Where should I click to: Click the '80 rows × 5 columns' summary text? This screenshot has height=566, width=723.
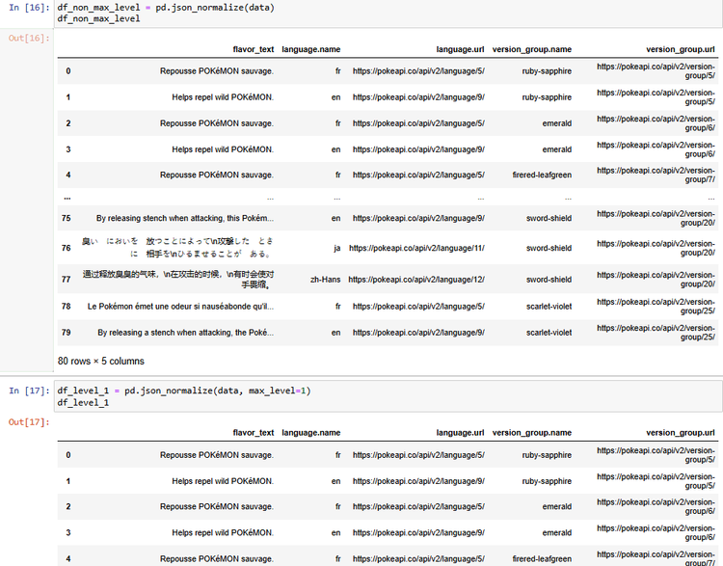(101, 362)
